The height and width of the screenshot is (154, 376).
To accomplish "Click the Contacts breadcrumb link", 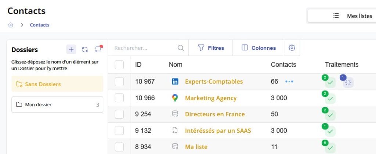I will [40, 25].
